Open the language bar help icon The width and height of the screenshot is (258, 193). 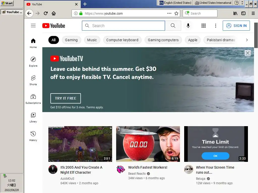point(236,3)
